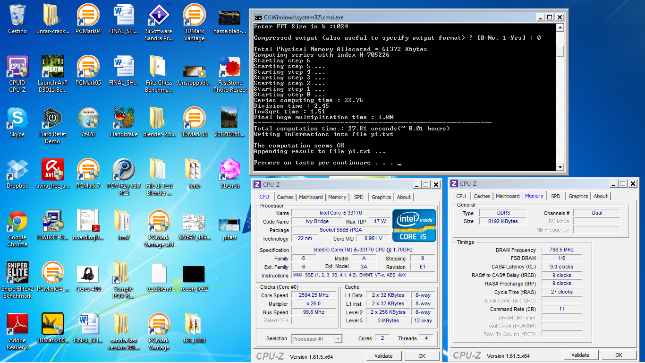Open Graphics tab in left CPU-Z window
Image resolution: width=645 pixels, height=363 pixels.
[381, 197]
